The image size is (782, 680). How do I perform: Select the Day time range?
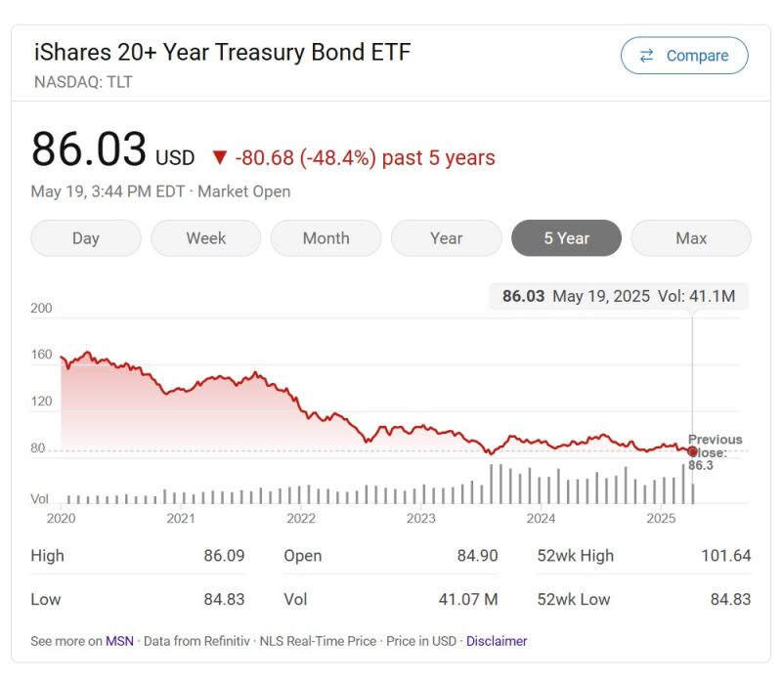[x=86, y=238]
